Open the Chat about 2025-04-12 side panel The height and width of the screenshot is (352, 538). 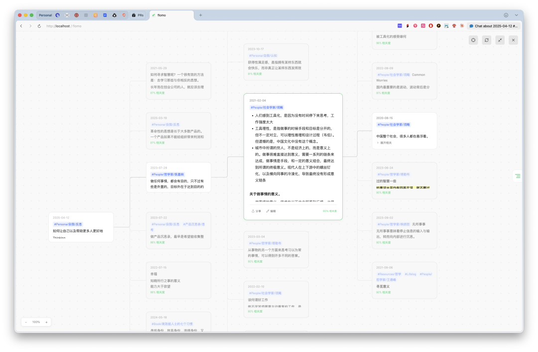[493, 26]
